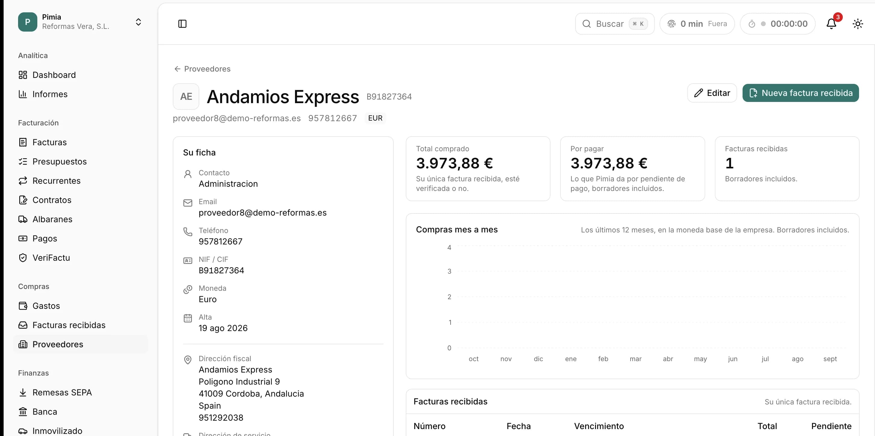The image size is (875, 436).
Task: Click the Número column header
Action: [x=429, y=426]
